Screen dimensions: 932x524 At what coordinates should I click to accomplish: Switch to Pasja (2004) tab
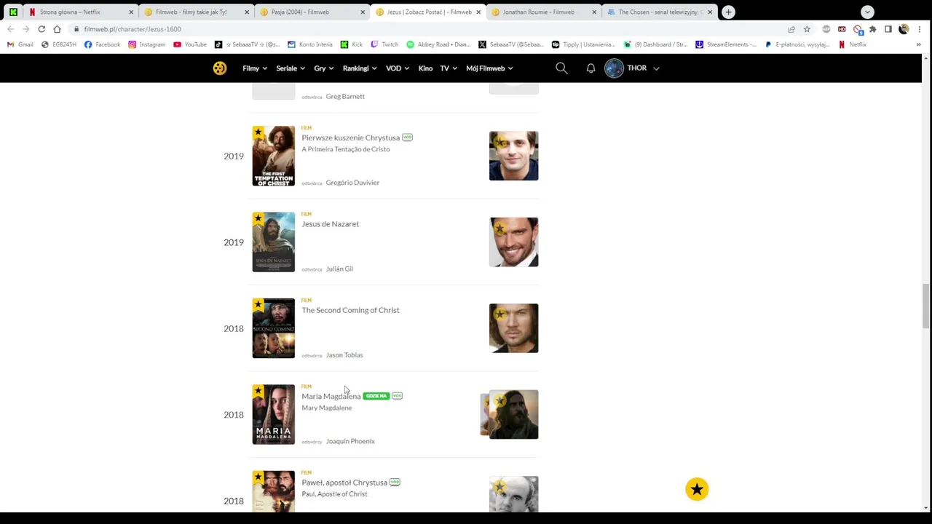(312, 12)
